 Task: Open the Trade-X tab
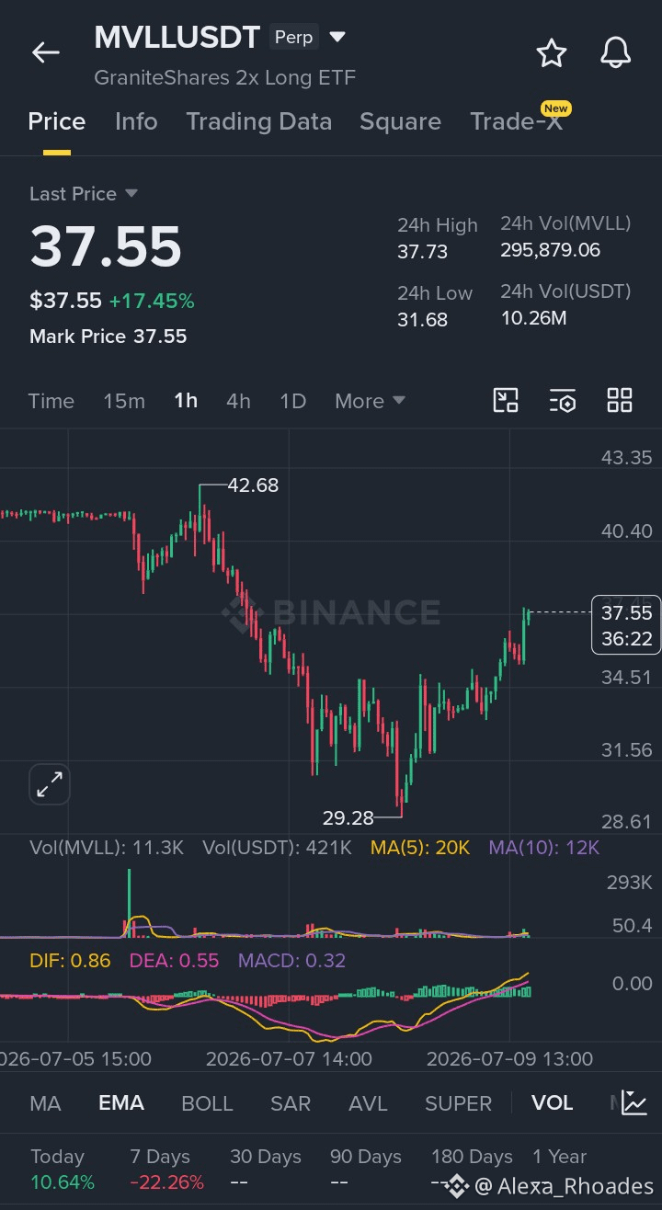[x=517, y=121]
